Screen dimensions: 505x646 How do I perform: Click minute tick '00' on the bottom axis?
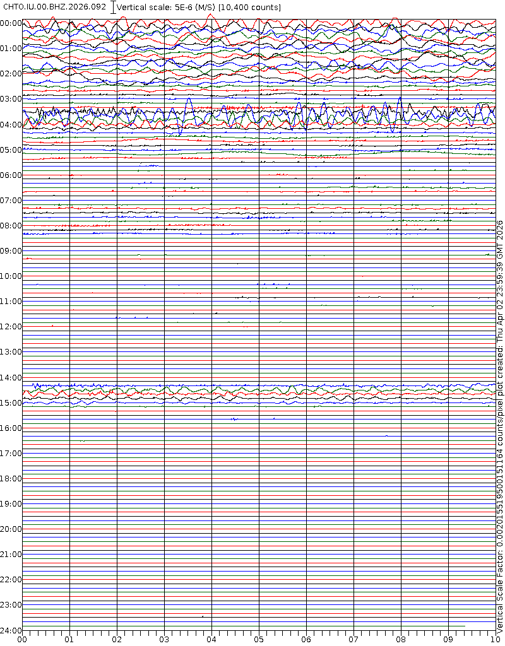click(22, 639)
